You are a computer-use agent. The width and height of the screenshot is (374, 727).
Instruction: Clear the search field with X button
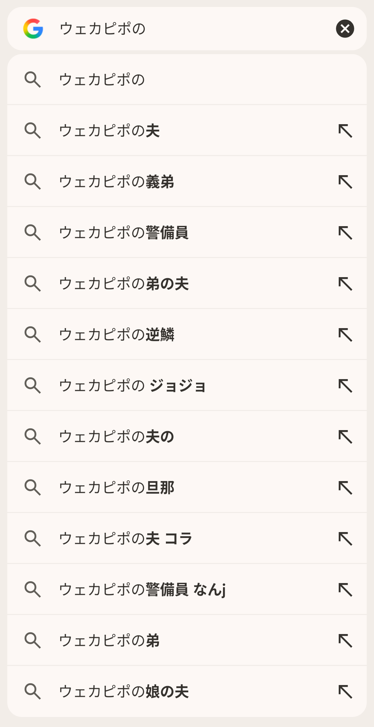[x=345, y=29]
